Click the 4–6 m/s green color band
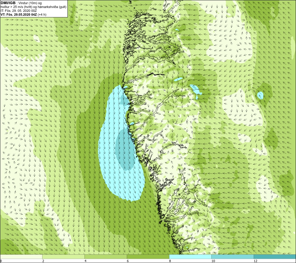The image size is (296, 263). coord(106,256)
